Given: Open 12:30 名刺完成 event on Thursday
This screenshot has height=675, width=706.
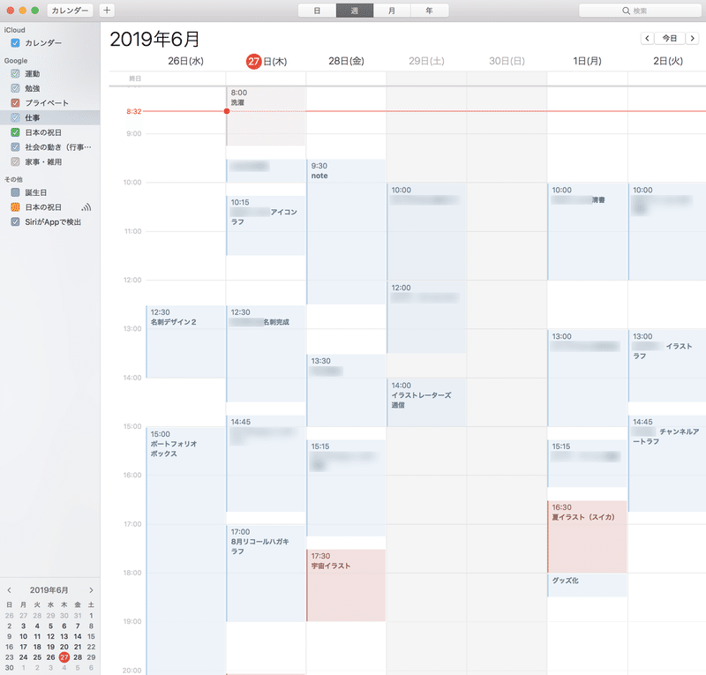Looking at the screenshot, I should point(266,354).
